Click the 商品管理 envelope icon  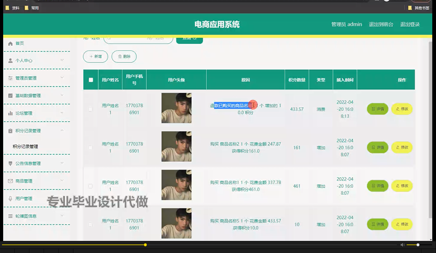click(x=10, y=181)
